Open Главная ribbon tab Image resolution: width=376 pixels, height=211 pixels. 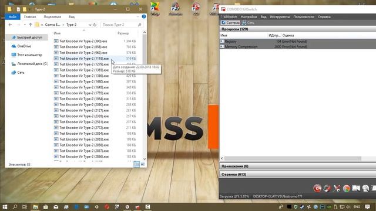(30, 16)
